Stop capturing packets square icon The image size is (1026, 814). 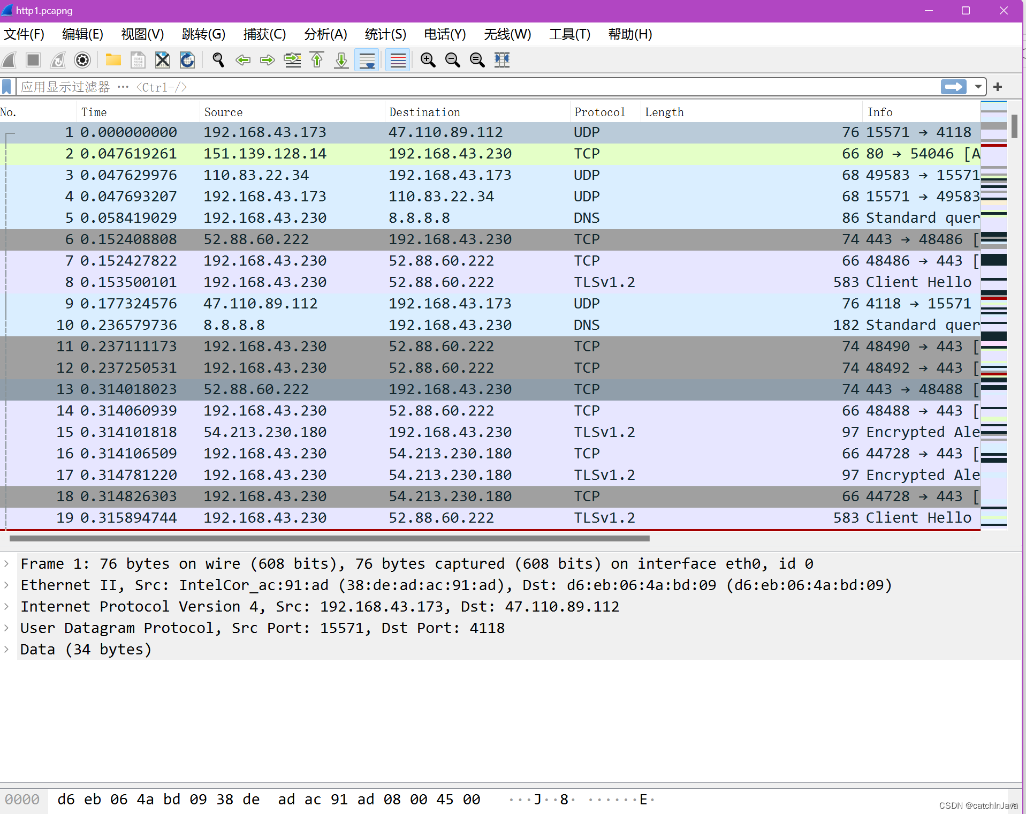(x=33, y=60)
